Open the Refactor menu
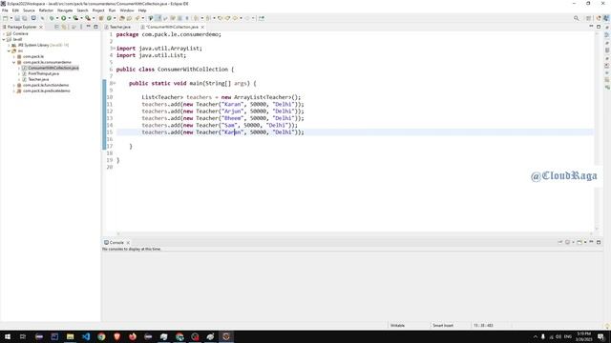 [46, 10]
